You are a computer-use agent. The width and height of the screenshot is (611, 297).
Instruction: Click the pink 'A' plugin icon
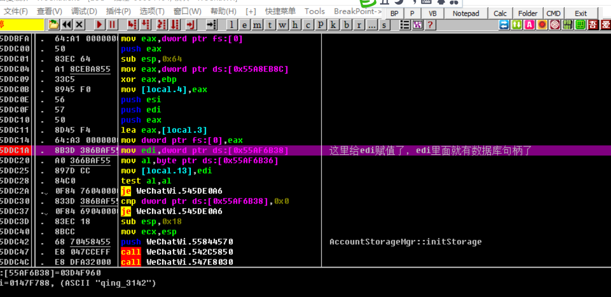tap(530, 24)
